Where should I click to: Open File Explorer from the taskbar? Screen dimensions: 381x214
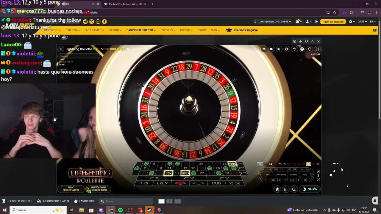81,210
